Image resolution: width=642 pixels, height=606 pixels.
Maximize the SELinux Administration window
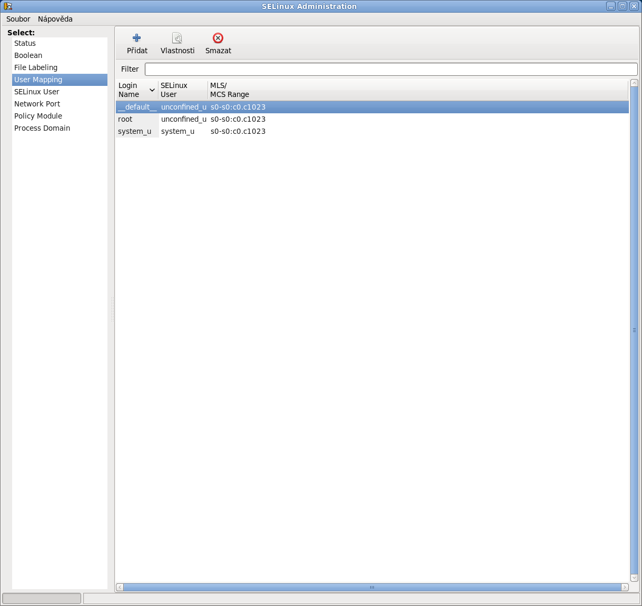(623, 6)
